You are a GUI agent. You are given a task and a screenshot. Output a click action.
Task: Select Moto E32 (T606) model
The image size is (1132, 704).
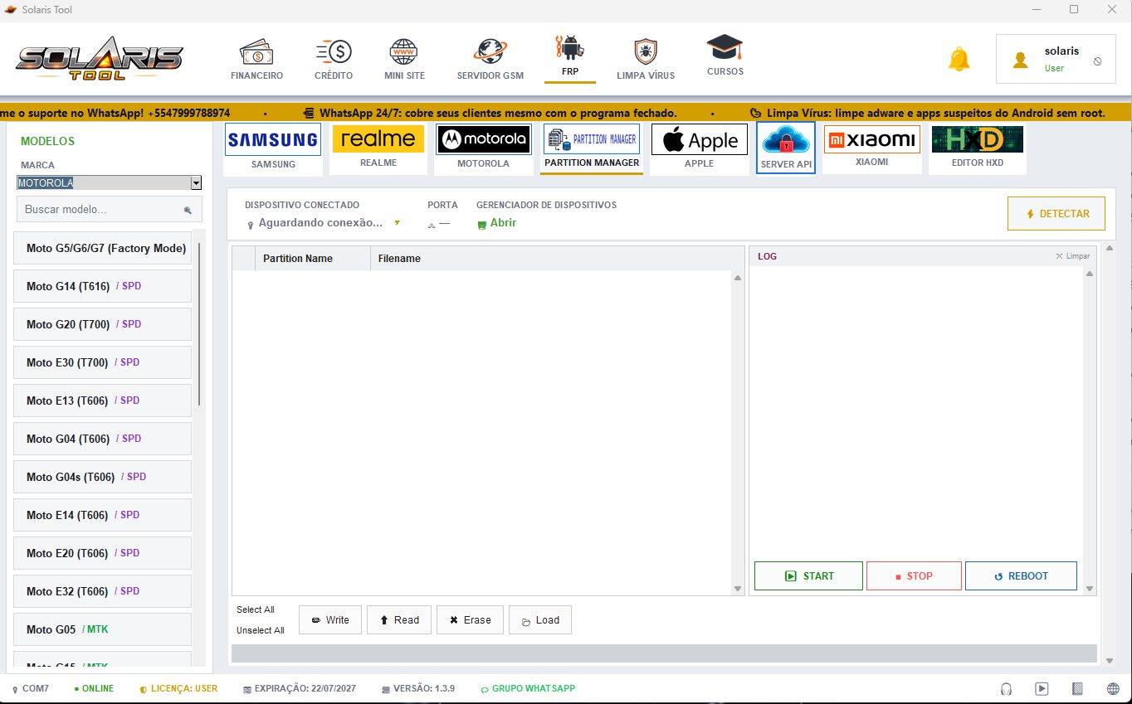click(103, 591)
